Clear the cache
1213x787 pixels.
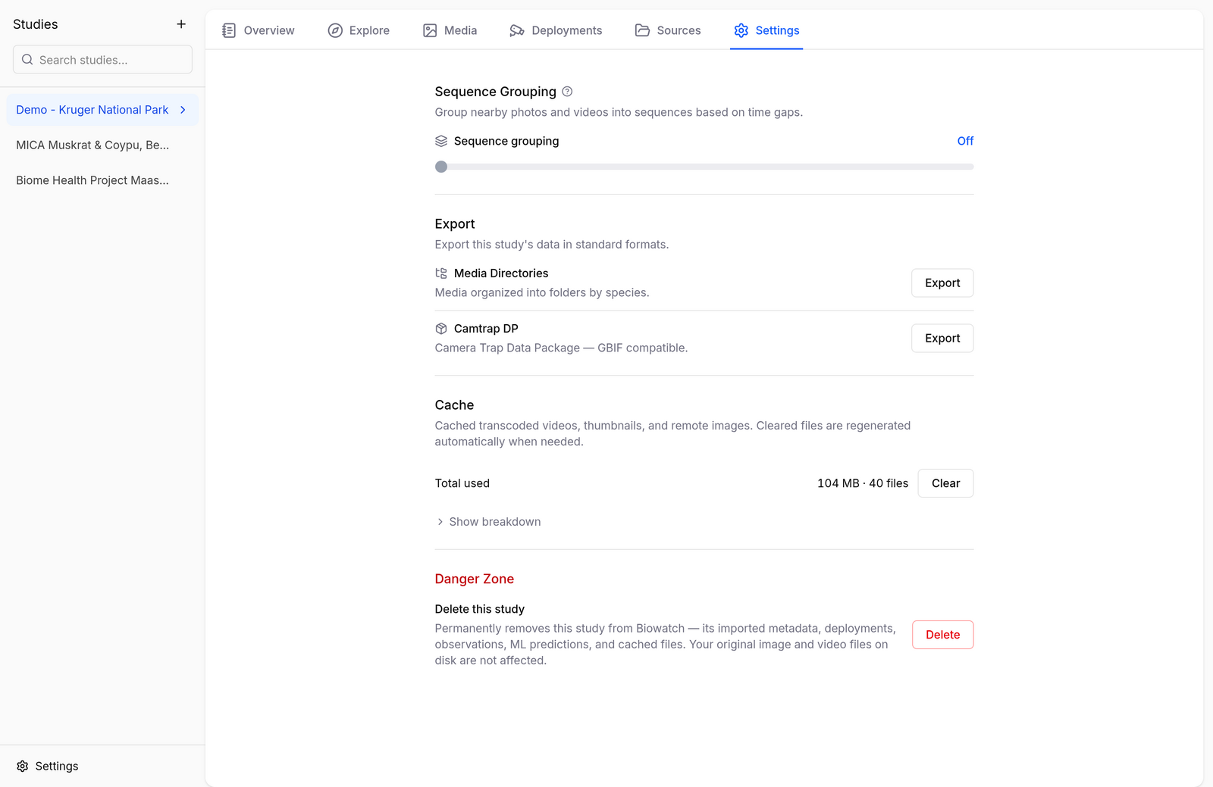[x=945, y=483]
